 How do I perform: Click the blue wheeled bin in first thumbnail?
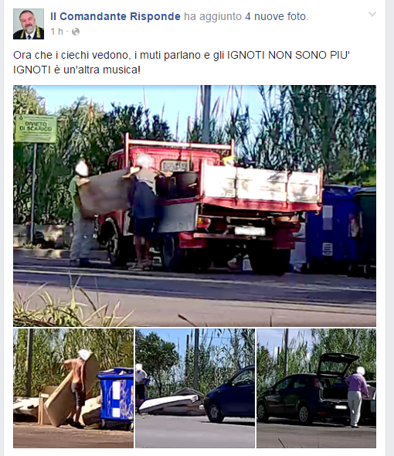[x=117, y=397]
